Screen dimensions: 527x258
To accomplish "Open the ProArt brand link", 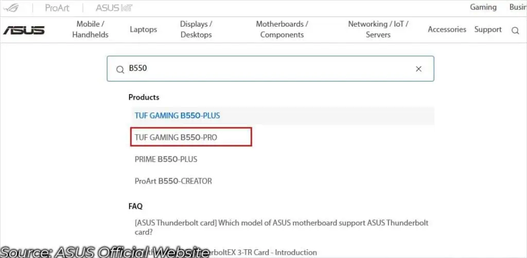I will point(58,8).
